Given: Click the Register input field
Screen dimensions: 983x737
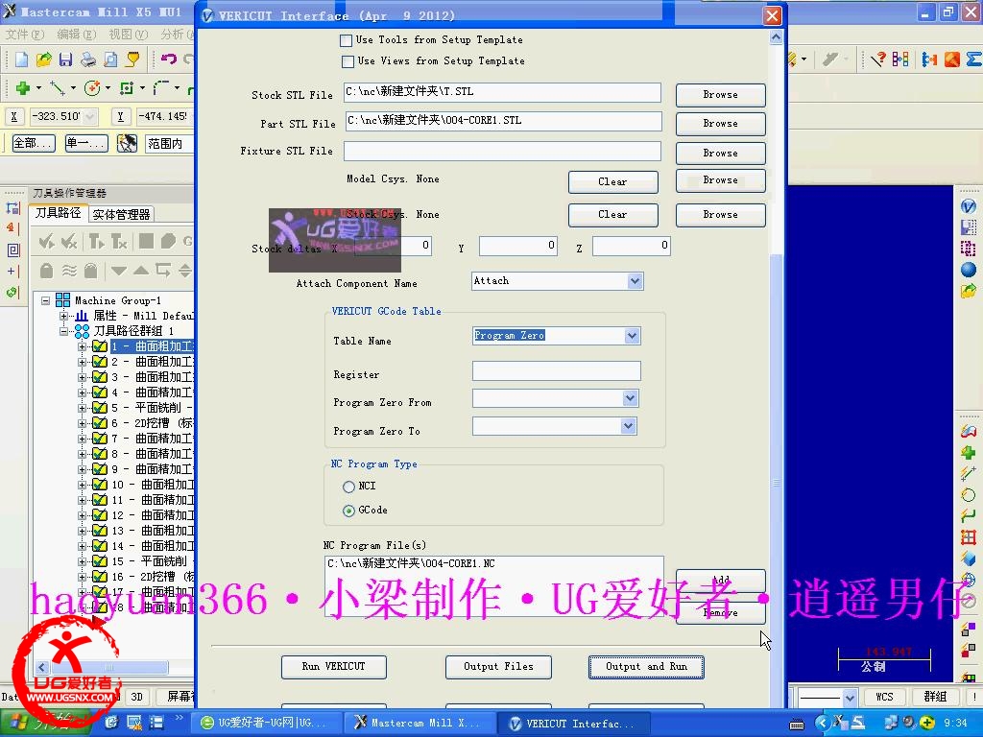Looking at the screenshot, I should coord(556,371).
